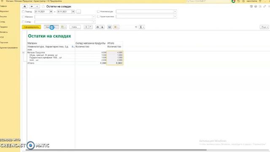Open send by email dropdown icon

tap(116, 27)
